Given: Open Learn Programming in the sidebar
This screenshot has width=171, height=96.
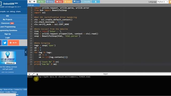Looking at the screenshot, I should pos(8,27).
